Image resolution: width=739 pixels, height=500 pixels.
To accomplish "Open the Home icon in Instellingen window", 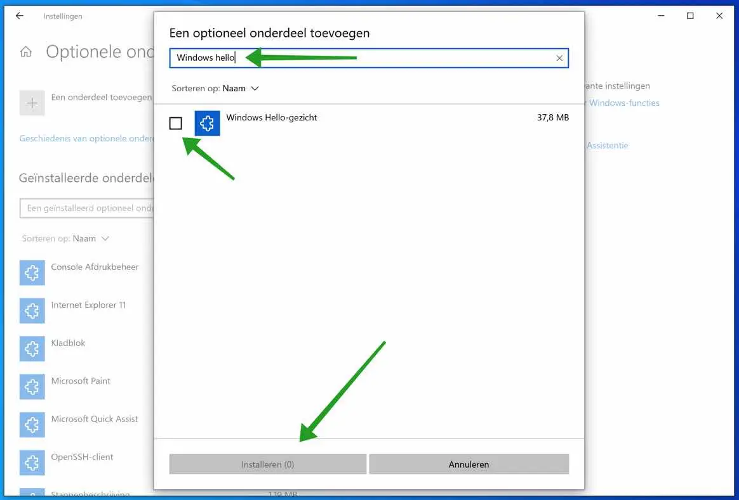I will coord(26,52).
